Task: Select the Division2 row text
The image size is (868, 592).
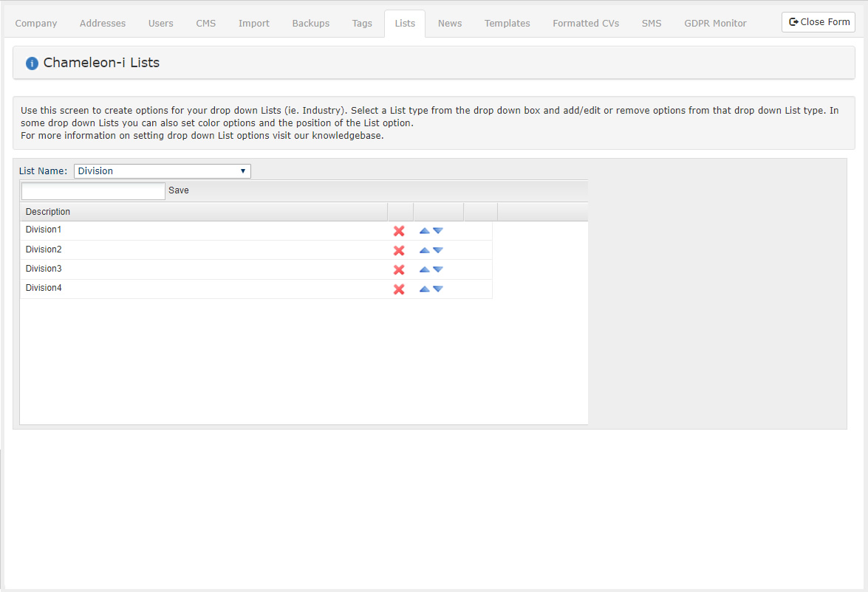Action: (x=43, y=249)
